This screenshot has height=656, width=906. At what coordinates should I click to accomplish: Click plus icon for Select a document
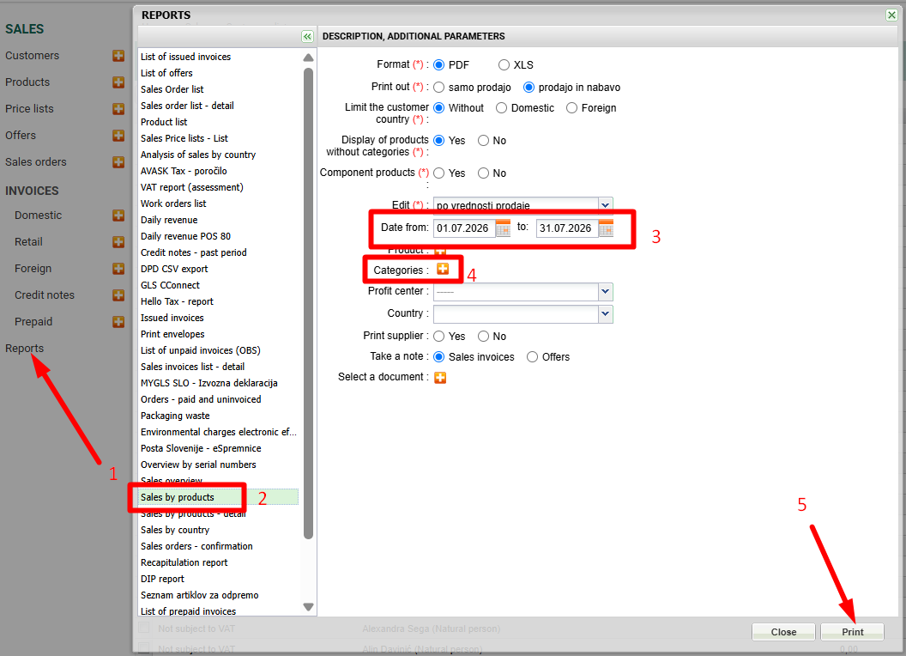440,378
